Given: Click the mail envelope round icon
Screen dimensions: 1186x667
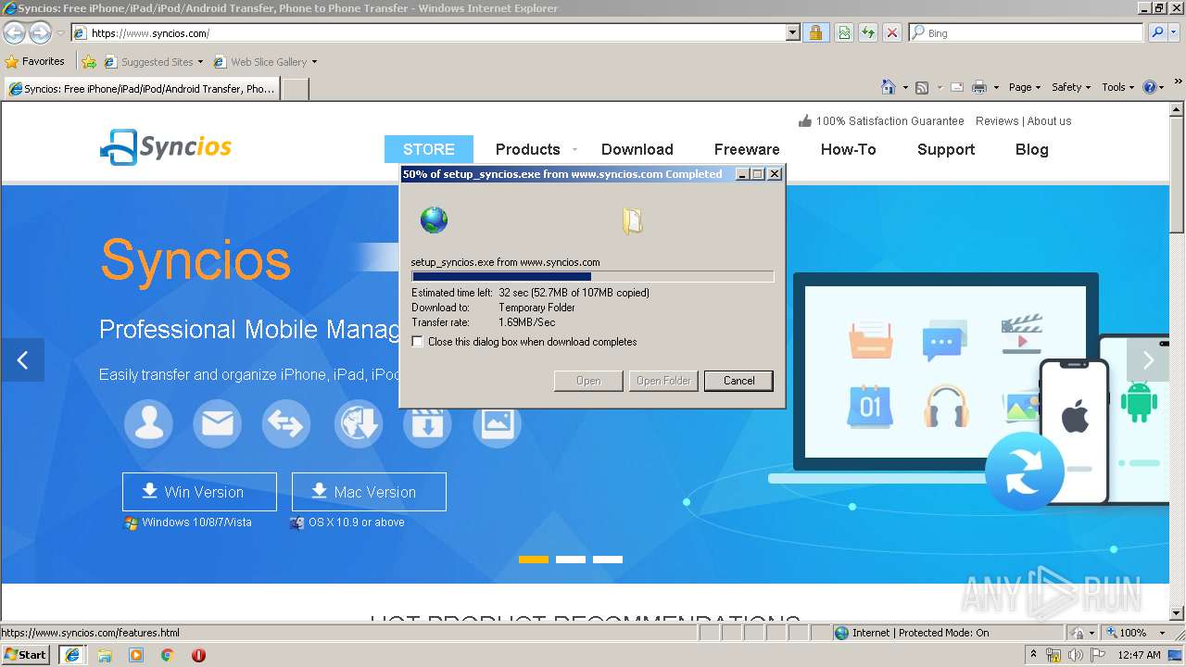Looking at the screenshot, I should tap(217, 424).
